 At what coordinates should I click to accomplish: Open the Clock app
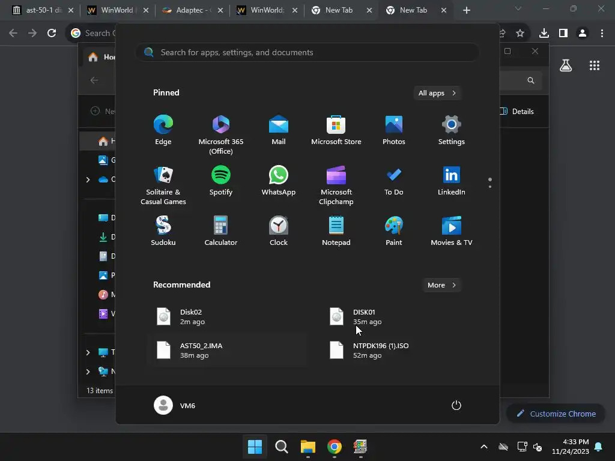[279, 231]
